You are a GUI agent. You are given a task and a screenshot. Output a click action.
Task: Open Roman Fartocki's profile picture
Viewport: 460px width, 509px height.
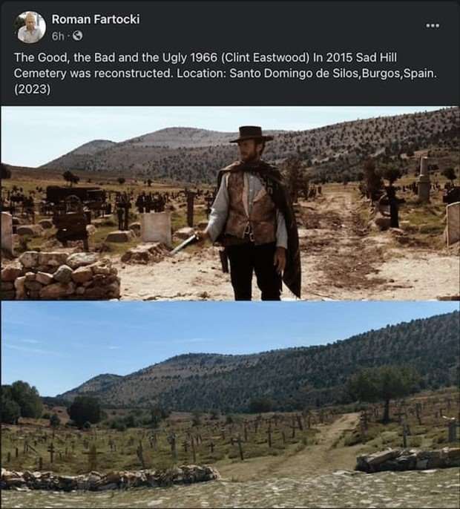pyautogui.click(x=31, y=27)
